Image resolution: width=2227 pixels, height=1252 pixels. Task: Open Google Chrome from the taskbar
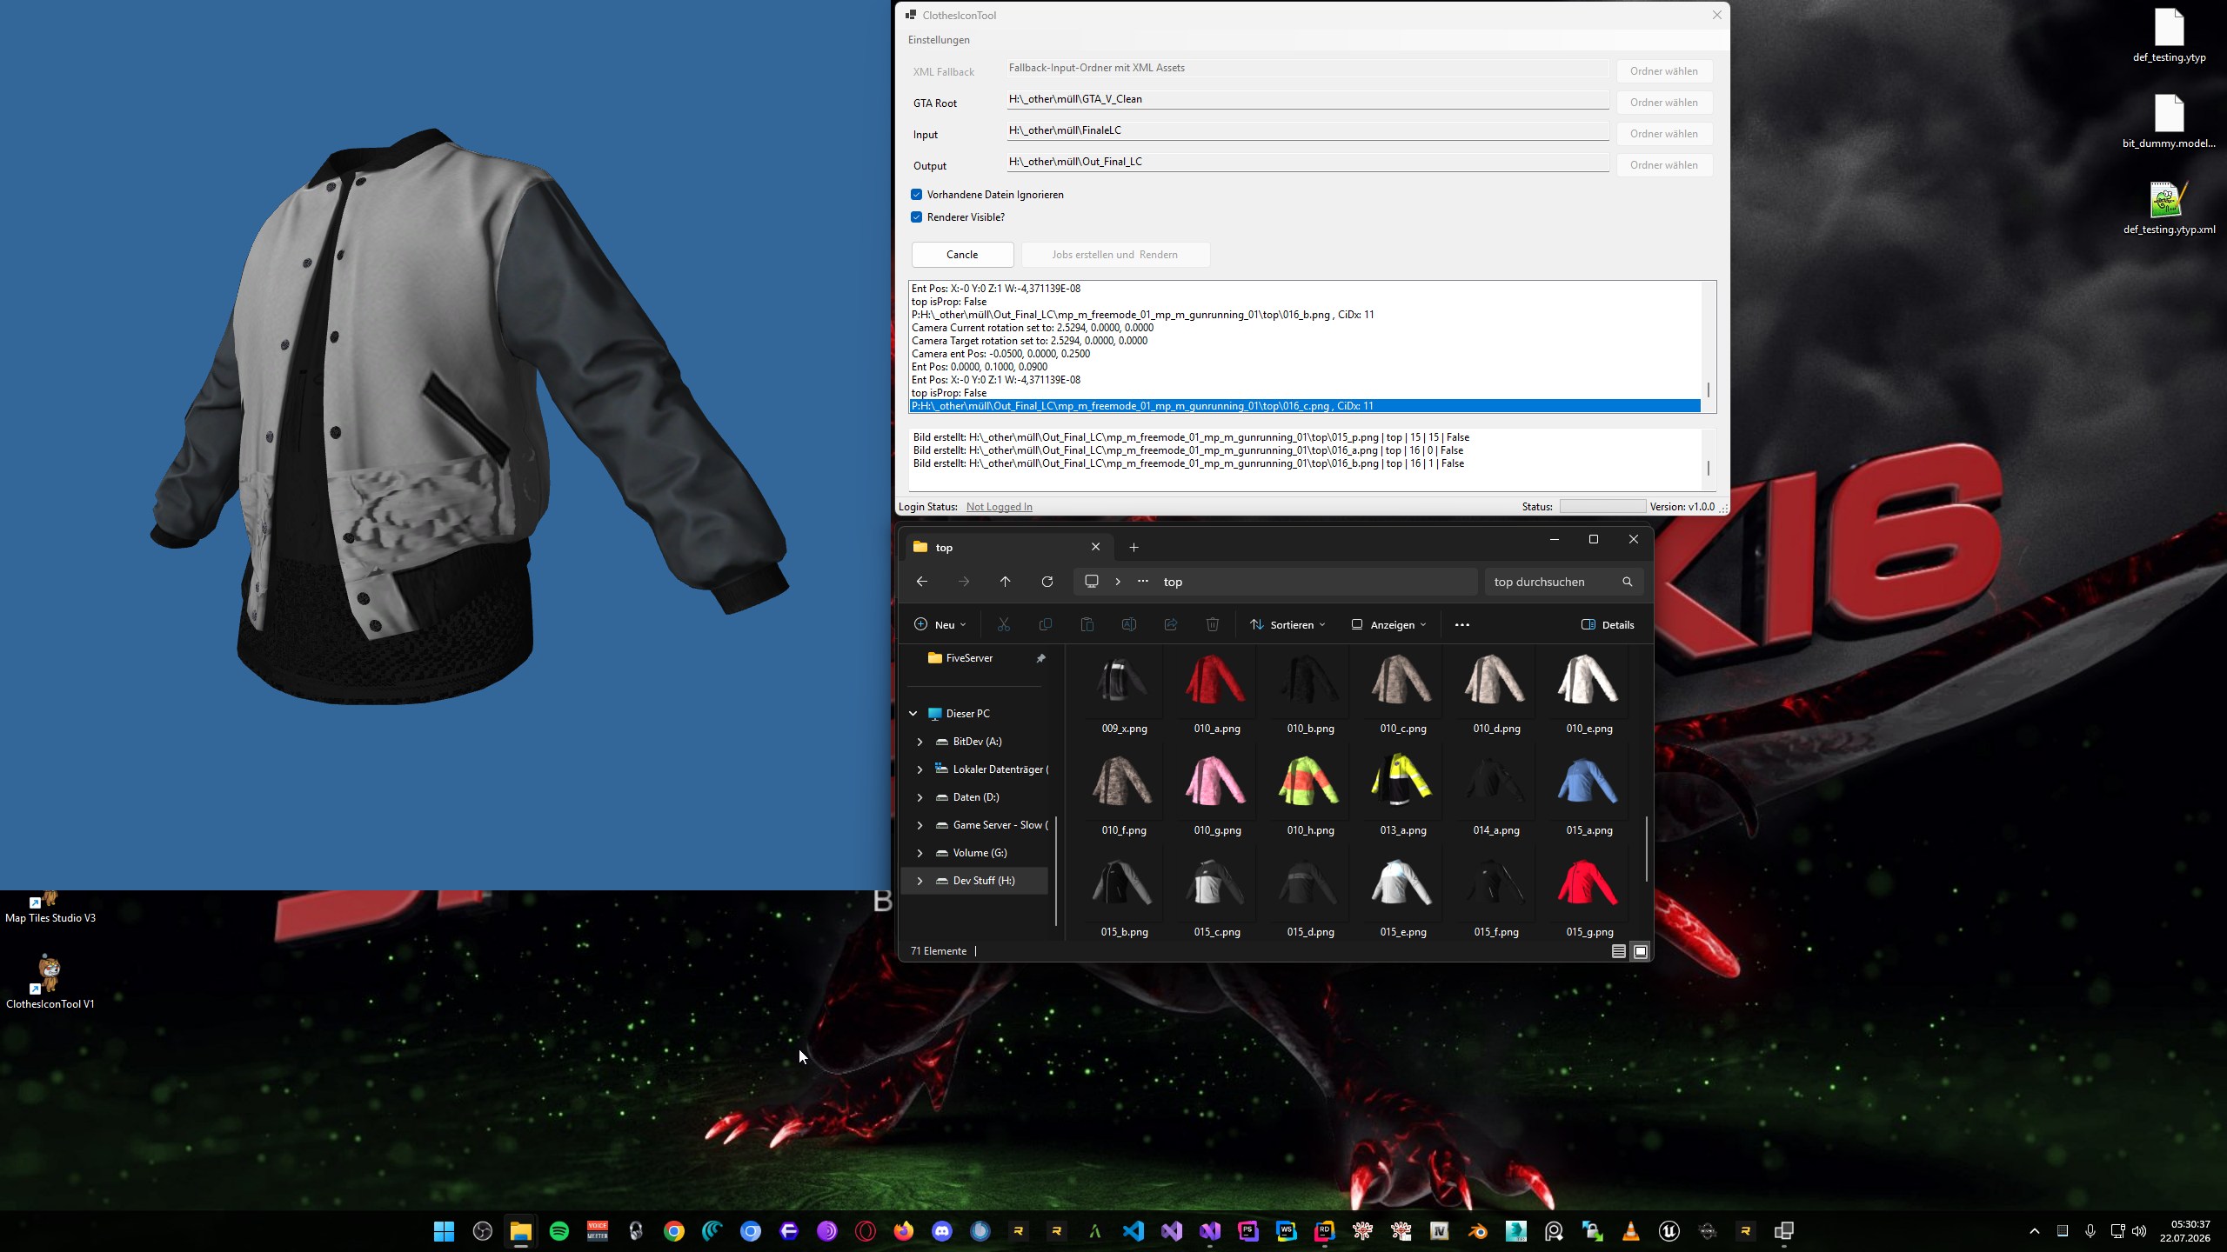(x=674, y=1230)
